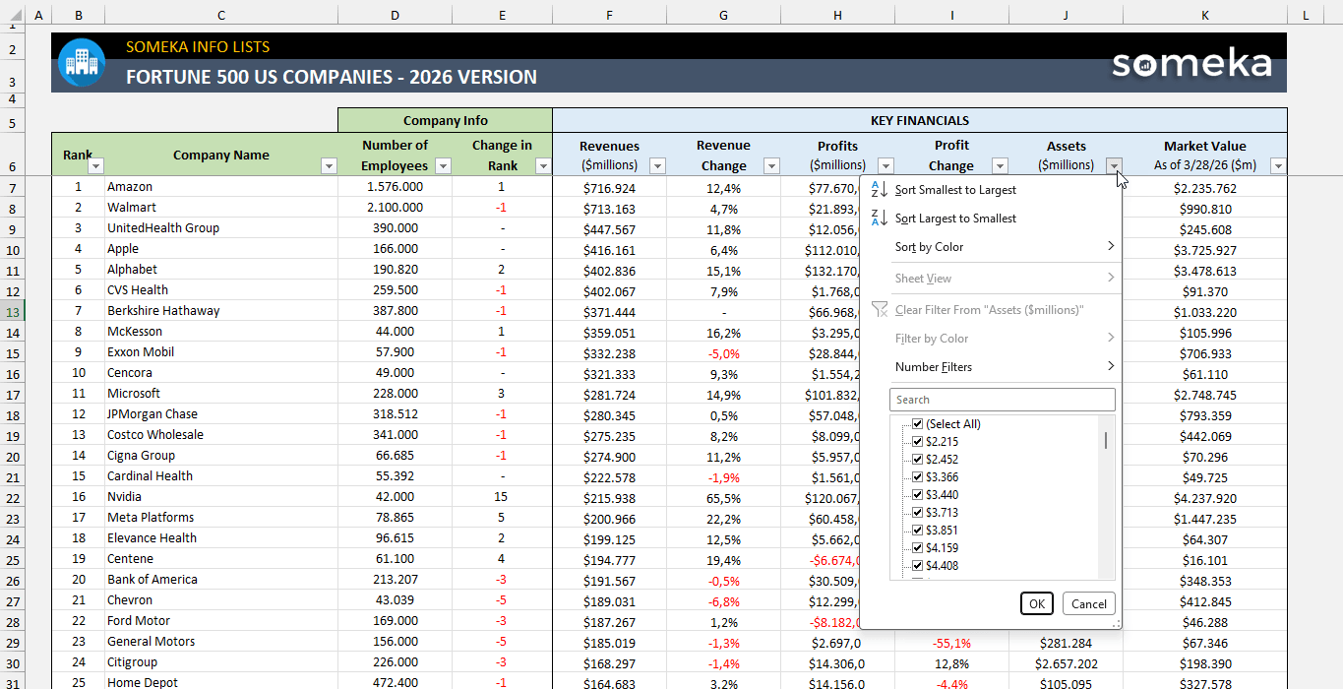Uncheck the $4.408 filter value
The height and width of the screenshot is (689, 1343).
tap(917, 566)
